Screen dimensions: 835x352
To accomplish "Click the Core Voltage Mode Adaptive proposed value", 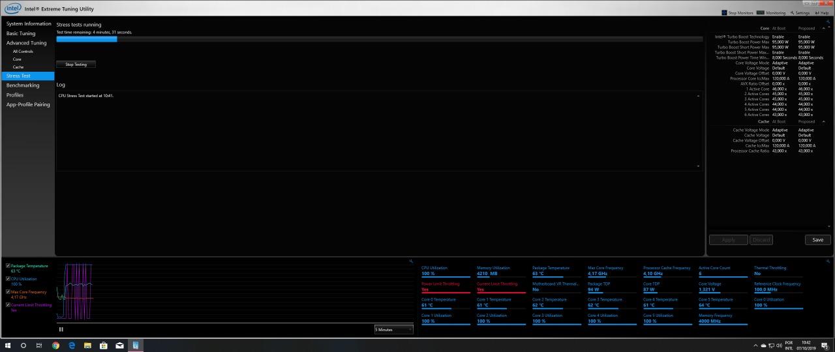I will (806, 63).
